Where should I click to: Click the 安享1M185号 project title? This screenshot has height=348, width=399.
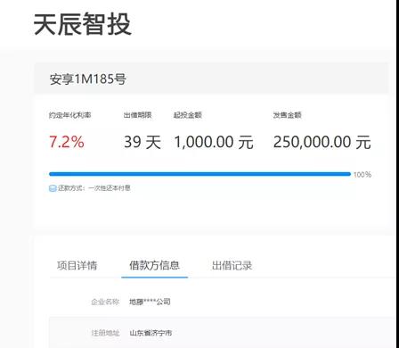[x=88, y=79]
